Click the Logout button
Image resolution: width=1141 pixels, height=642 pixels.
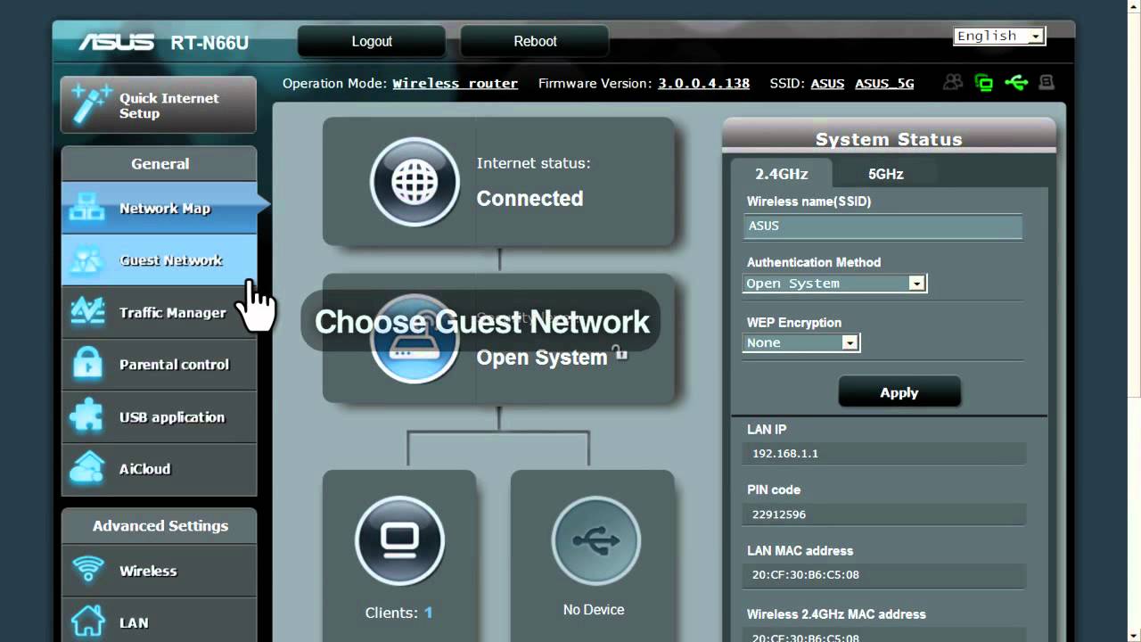point(372,41)
